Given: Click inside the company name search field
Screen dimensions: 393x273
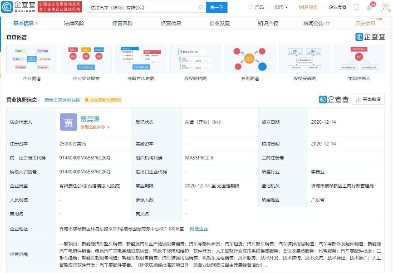Looking at the screenshot, I should point(141,7).
